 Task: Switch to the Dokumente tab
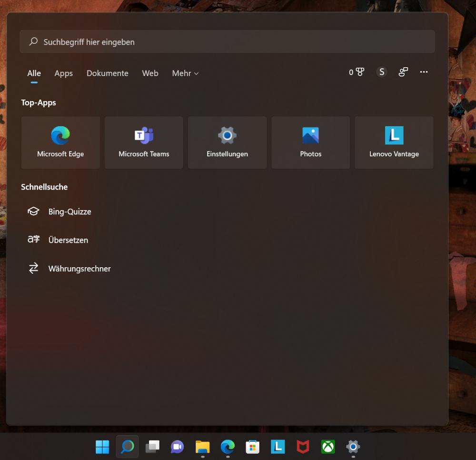108,73
